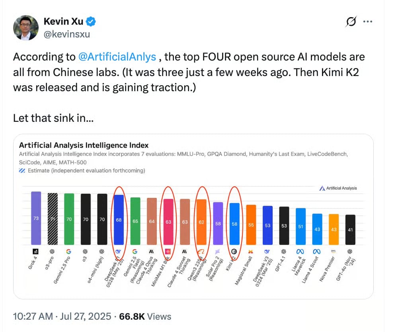Image resolution: width=398 pixels, height=332 pixels.
Task: Click the DeepSeek whale logo under R1 bar
Action: [118, 252]
